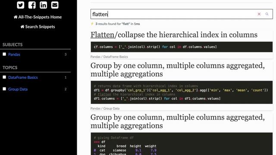276x155 pixels.
Task: Select the Group Data topic link
Action: tap(18, 89)
